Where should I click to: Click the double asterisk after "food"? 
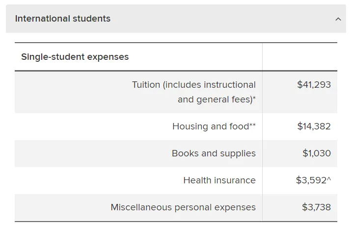[x=252, y=125]
